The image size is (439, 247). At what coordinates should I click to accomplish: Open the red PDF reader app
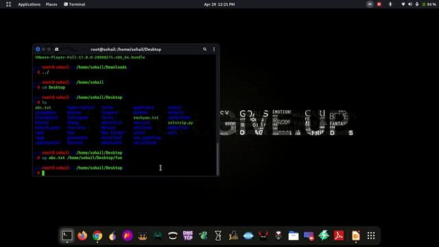click(339, 236)
